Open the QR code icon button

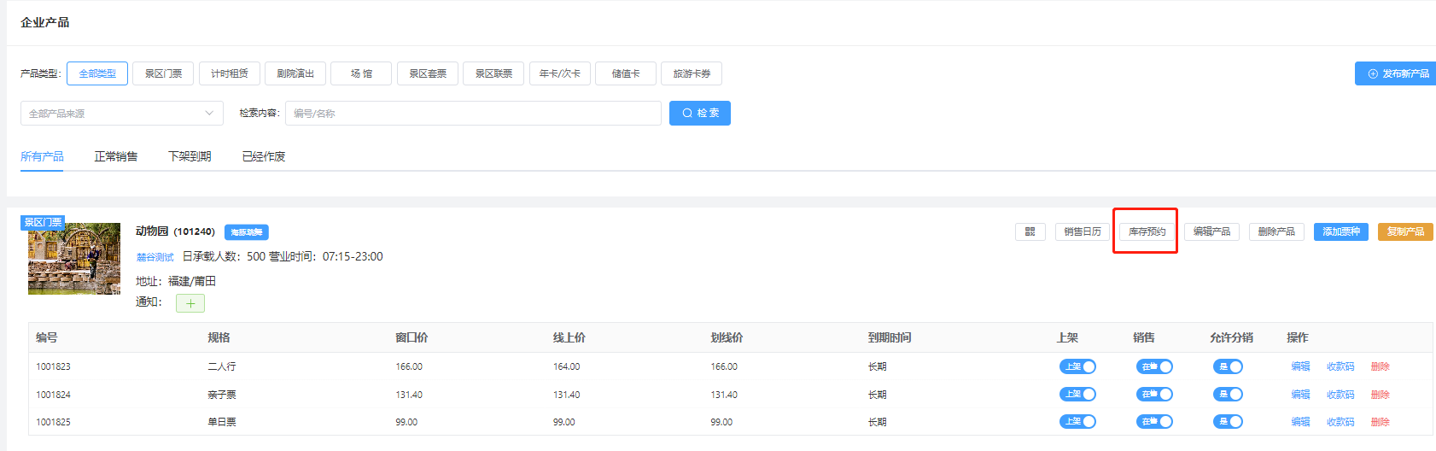[x=1030, y=231]
